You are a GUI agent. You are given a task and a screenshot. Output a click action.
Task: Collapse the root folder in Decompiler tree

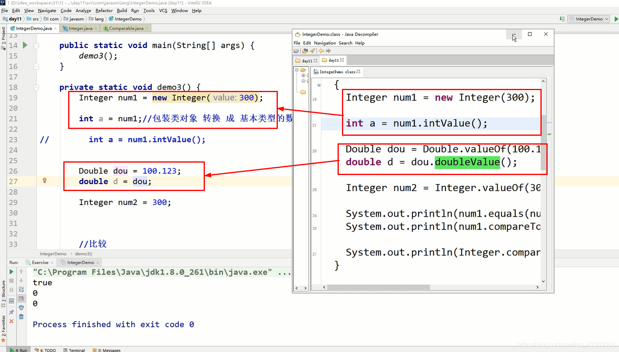[x=297, y=70]
